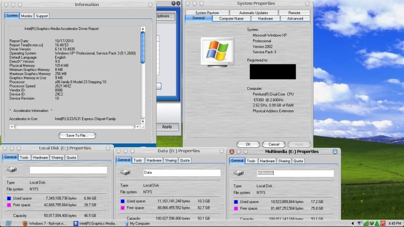Click Options button on background dialog
404x227 pixels.
click(x=165, y=16)
